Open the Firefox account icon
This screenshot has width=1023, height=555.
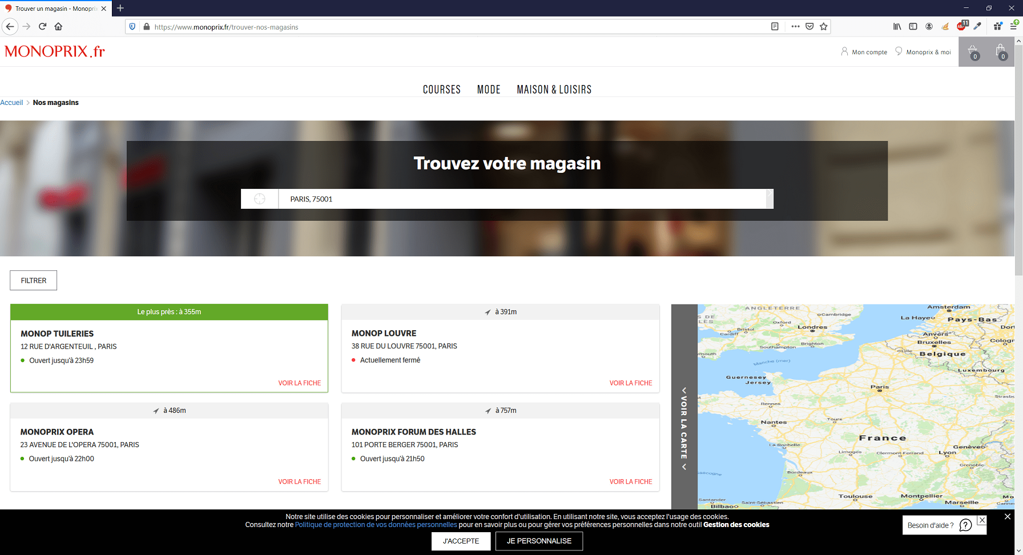coord(929,26)
